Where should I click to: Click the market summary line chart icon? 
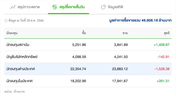coord(13,7)
